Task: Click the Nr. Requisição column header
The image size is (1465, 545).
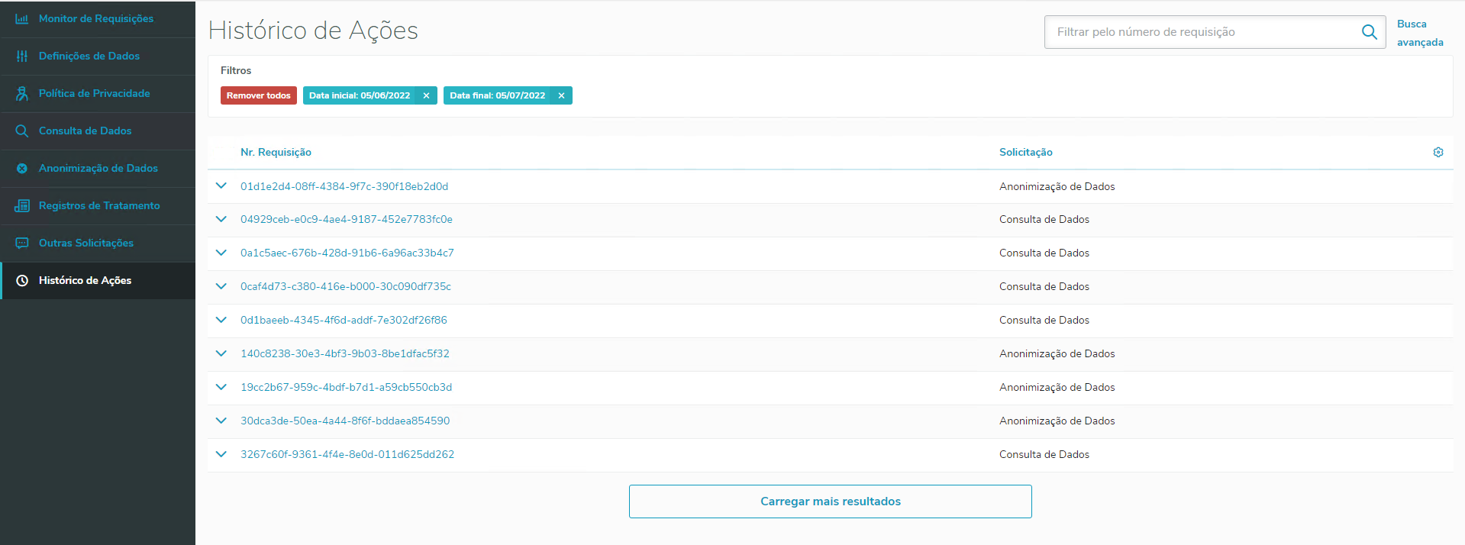Action: point(276,152)
